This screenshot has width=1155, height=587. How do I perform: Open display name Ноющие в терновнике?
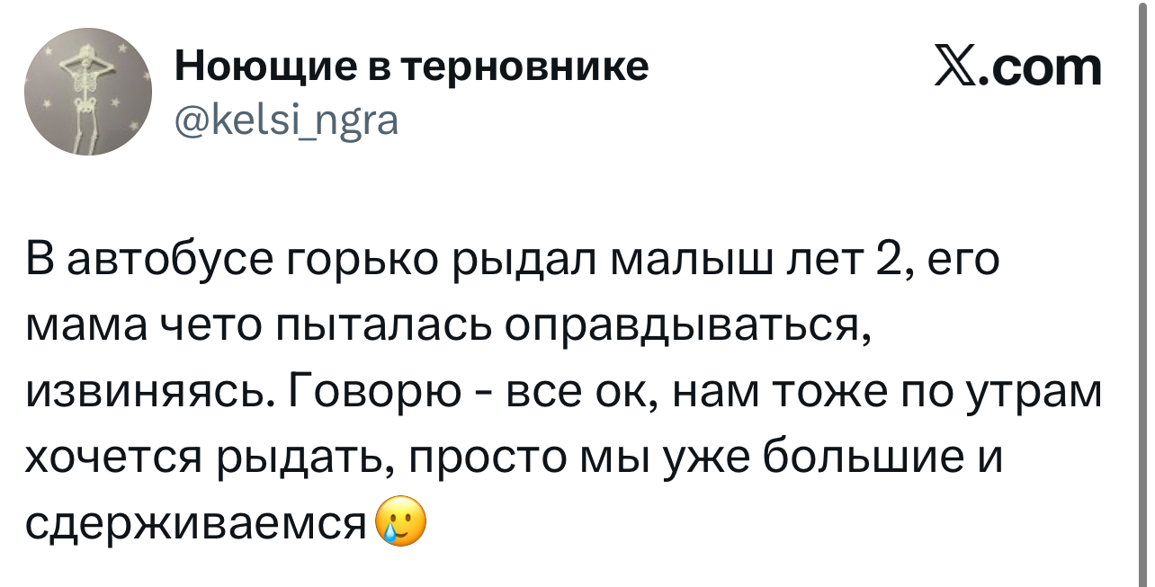tap(411, 66)
